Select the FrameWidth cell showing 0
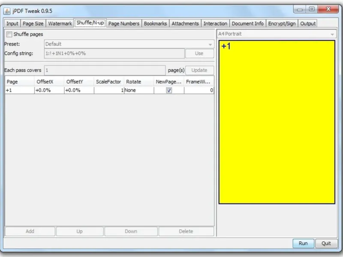This screenshot has width=343, height=257. point(199,90)
